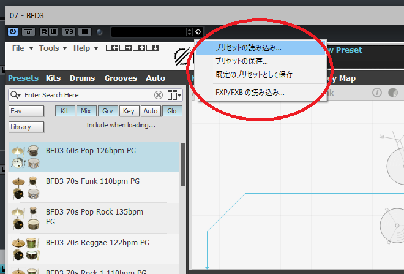Switch to the Auto browser tab

pyautogui.click(x=155, y=78)
